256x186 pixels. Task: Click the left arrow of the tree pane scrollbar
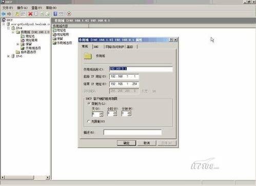[3, 177]
